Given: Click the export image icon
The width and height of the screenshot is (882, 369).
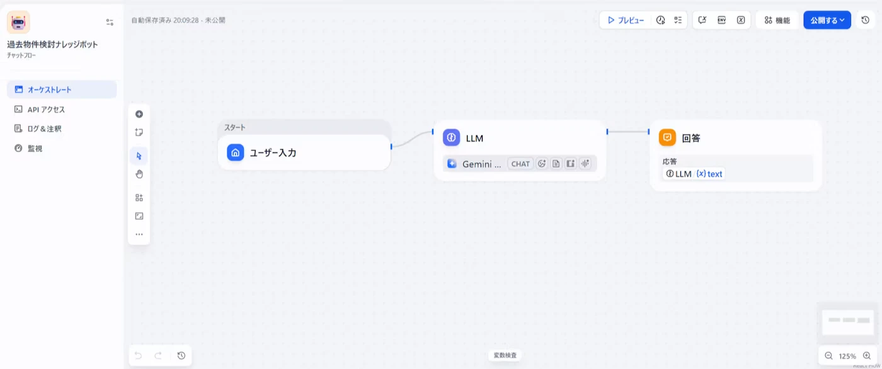Looking at the screenshot, I should coord(139,216).
